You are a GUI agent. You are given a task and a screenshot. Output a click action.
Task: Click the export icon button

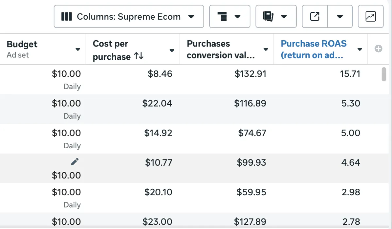click(x=315, y=16)
